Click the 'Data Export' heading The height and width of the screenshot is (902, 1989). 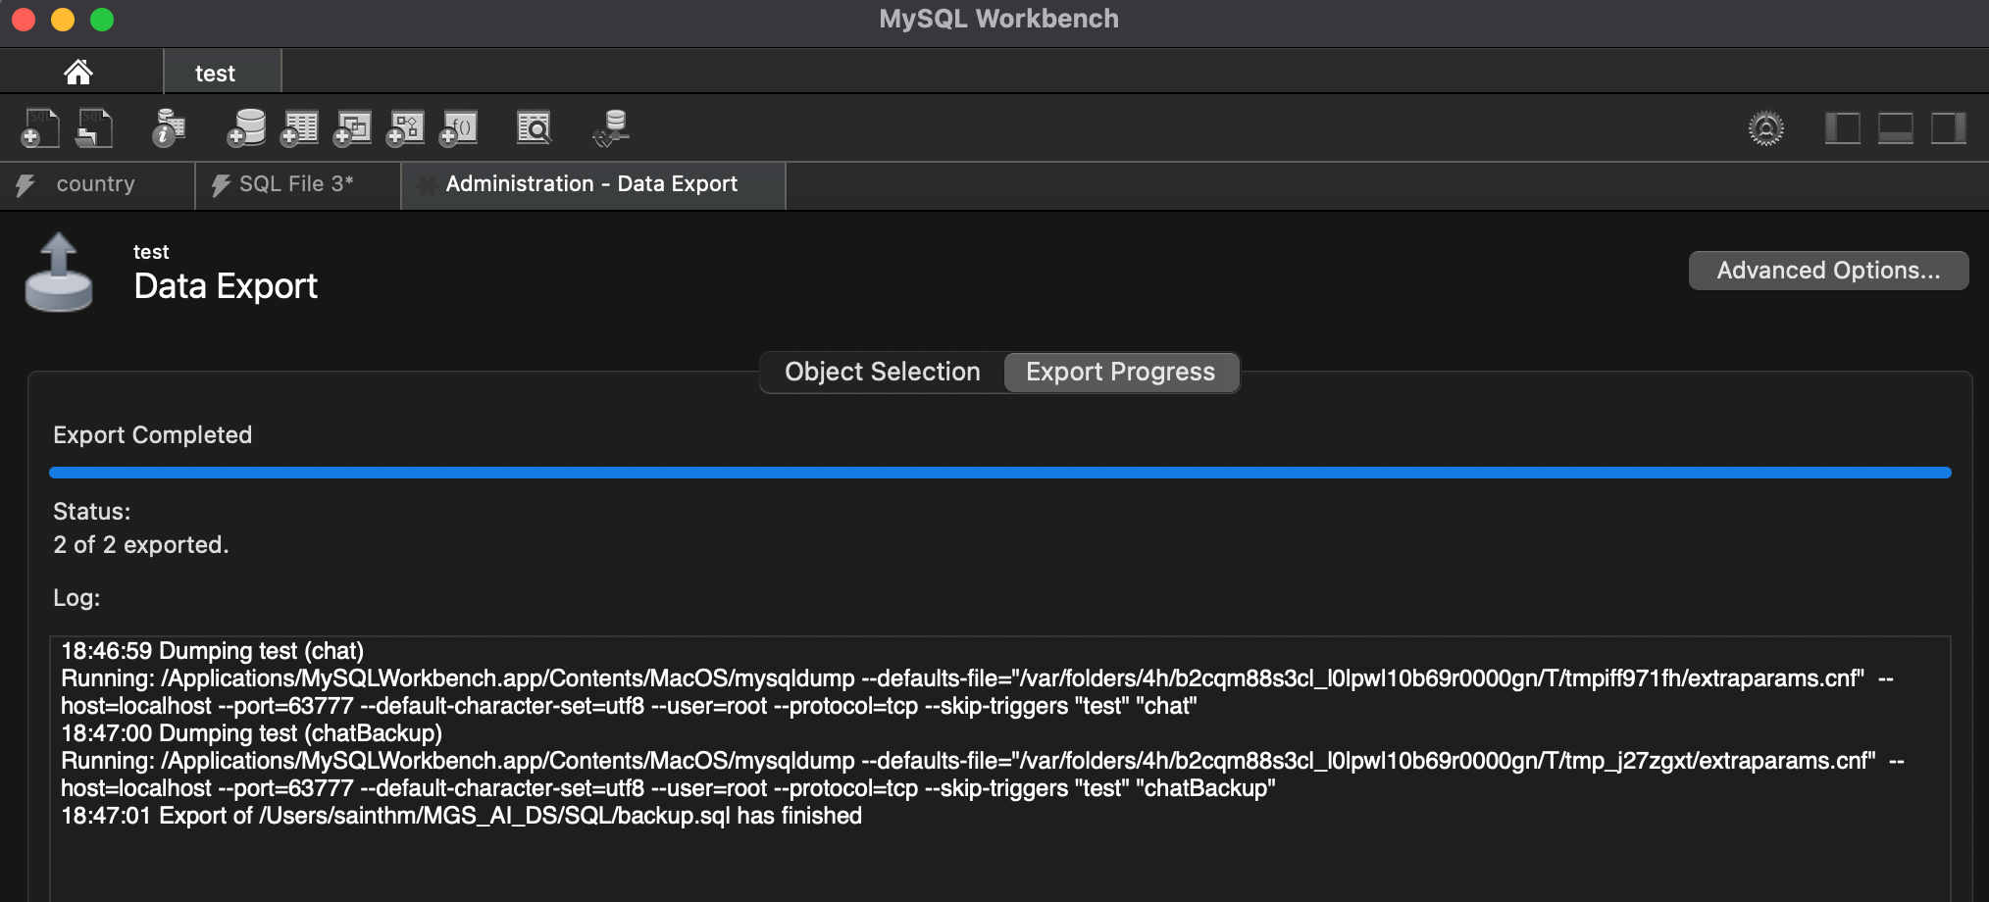coord(226,286)
